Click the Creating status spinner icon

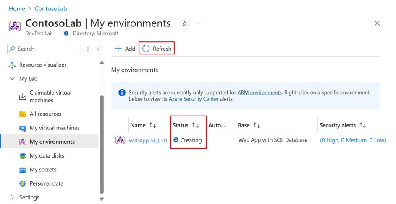click(x=176, y=140)
